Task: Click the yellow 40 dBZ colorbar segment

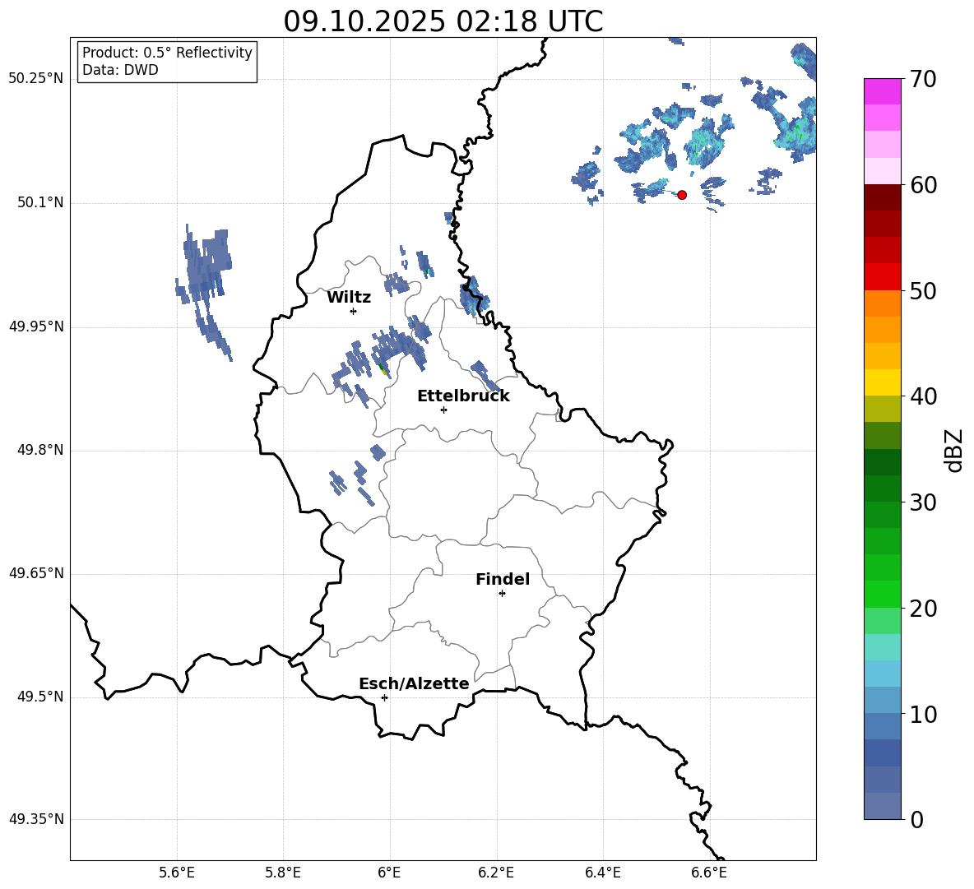Action: 882,382
